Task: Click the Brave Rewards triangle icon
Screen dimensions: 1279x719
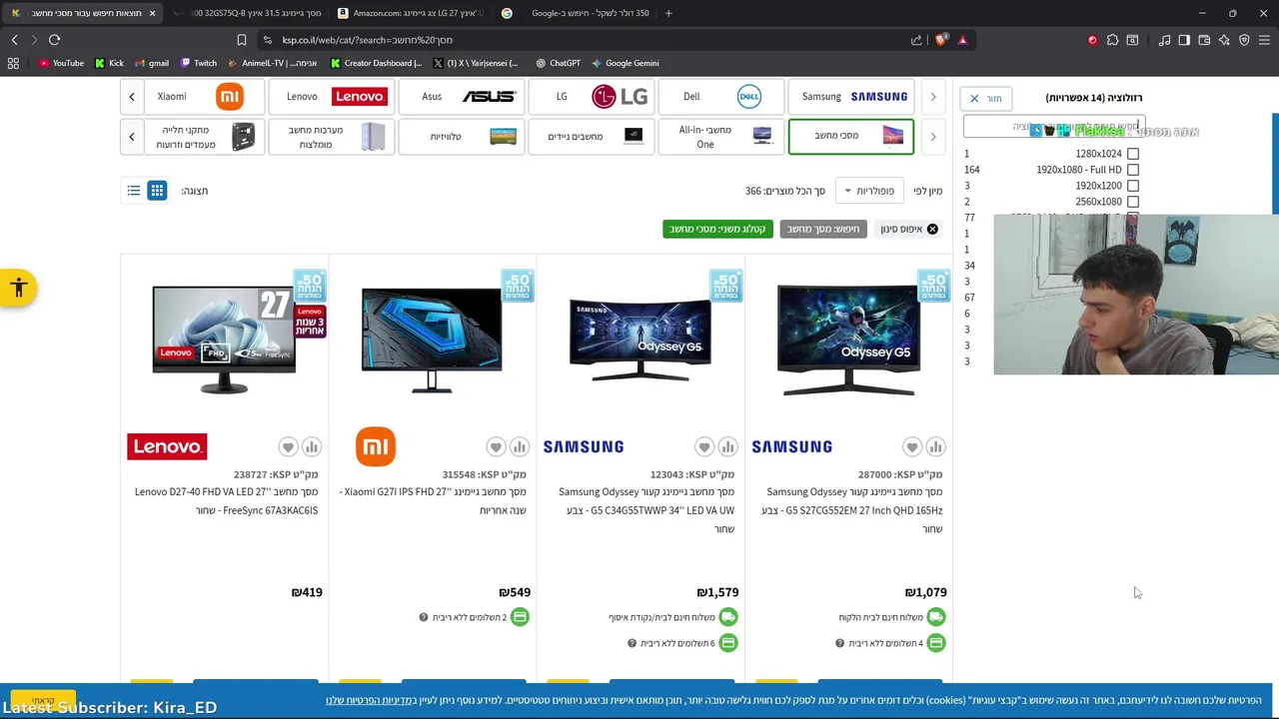Action: 962,40
